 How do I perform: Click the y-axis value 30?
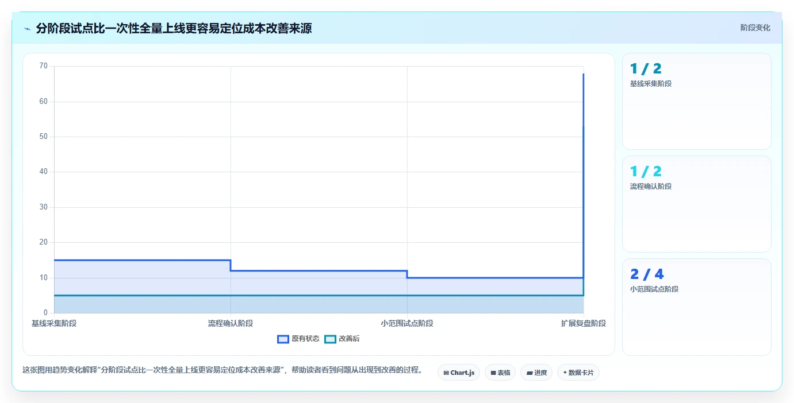[44, 207]
